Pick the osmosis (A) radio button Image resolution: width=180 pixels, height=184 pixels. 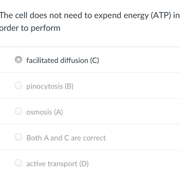(18, 112)
